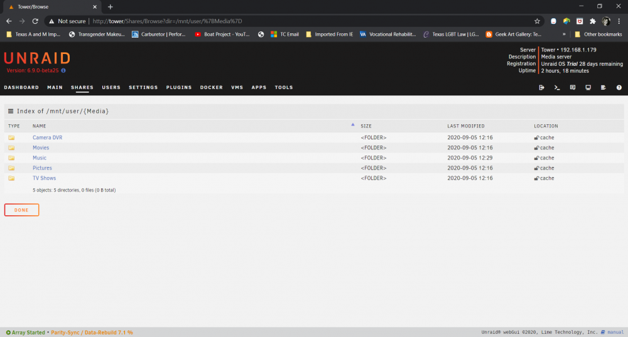Click the Movies folder icon

point(11,147)
